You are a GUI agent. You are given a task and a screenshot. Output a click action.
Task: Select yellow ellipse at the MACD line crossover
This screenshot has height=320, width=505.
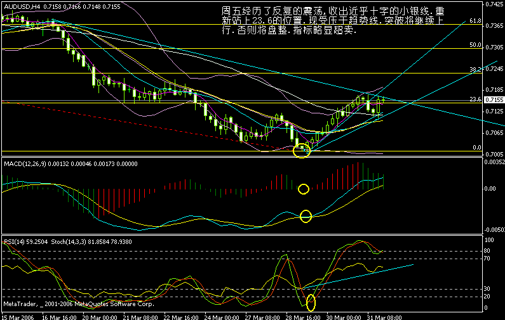(x=306, y=216)
